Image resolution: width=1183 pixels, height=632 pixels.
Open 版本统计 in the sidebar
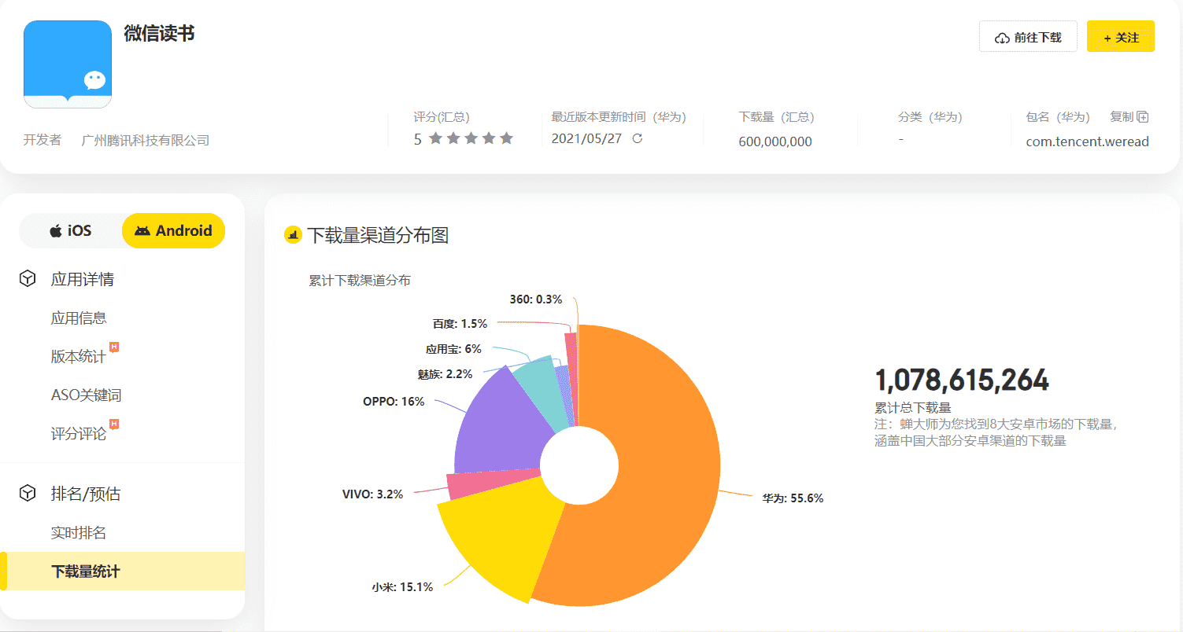click(x=78, y=357)
